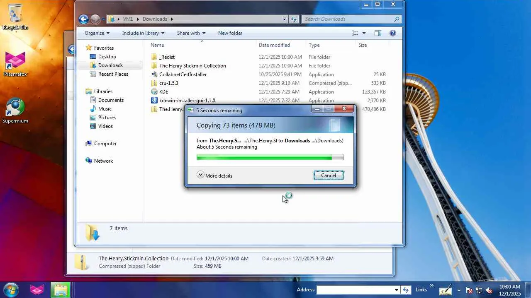Sort by the Name column header

157,45
